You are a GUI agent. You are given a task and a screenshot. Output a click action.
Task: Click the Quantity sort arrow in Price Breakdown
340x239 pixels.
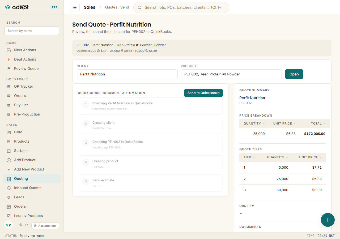pyautogui.click(x=264, y=124)
